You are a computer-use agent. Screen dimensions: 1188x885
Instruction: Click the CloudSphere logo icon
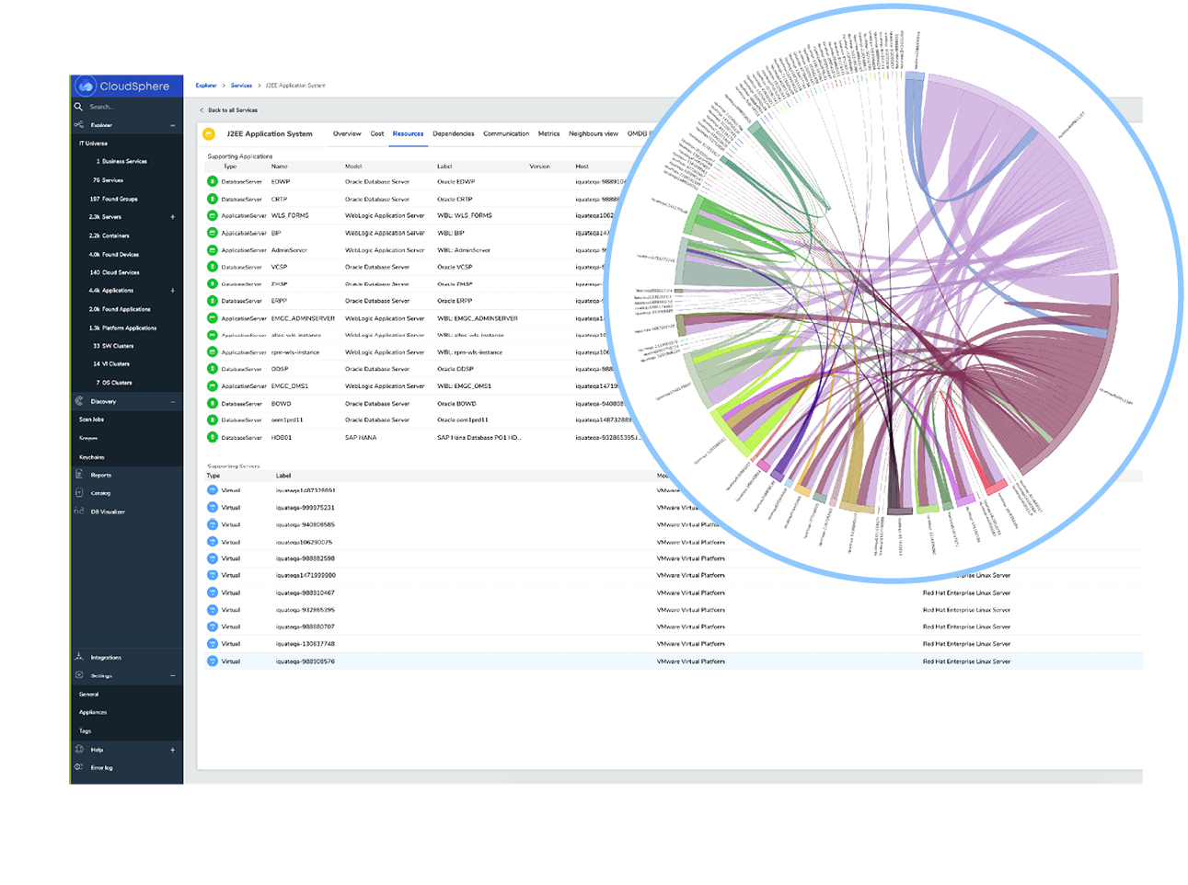[86, 86]
